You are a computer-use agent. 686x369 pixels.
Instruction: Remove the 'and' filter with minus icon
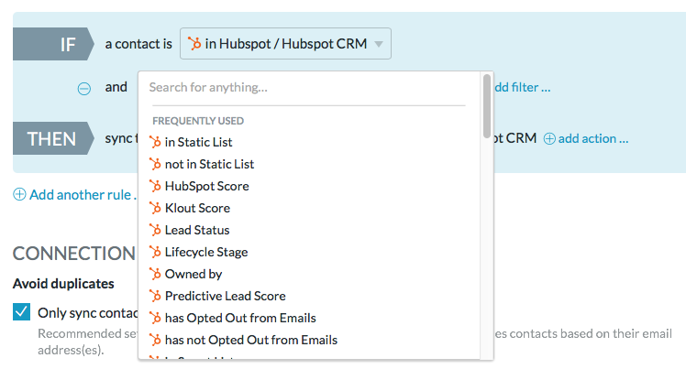coord(84,89)
